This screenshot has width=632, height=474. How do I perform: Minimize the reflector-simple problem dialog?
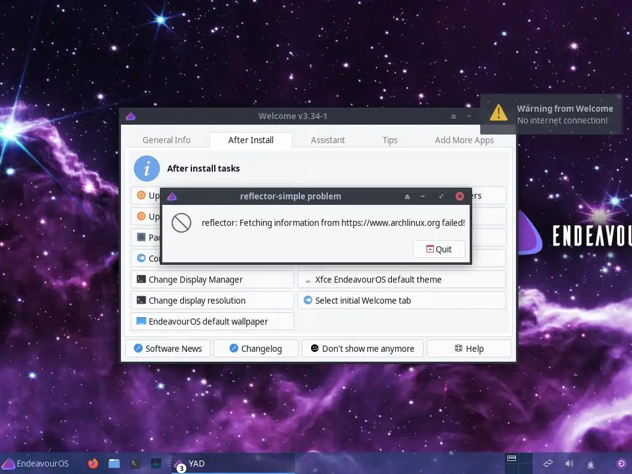(422, 196)
